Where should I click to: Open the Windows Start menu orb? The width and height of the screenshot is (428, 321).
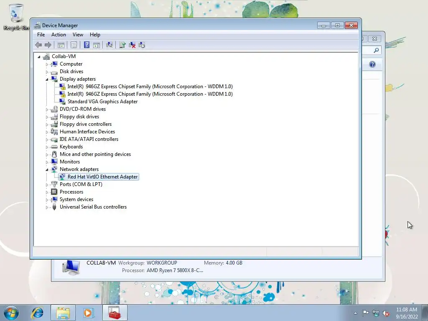click(11, 313)
